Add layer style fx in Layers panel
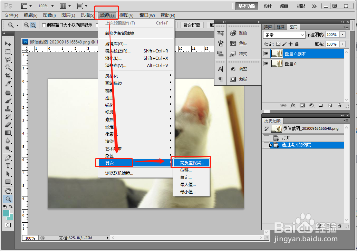Screen dimensions: 357x251 coord(293,105)
